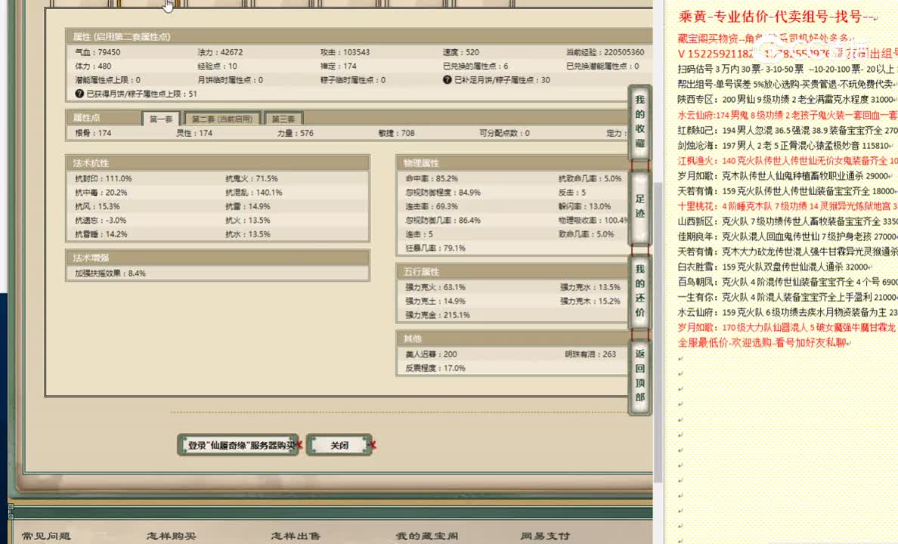This screenshot has height=544, width=898.
Task: Select the 根骨:174 attribute value
Action: (x=93, y=133)
